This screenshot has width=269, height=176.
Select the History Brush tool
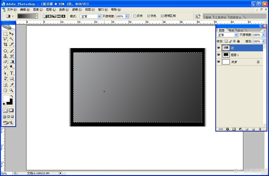11,56
